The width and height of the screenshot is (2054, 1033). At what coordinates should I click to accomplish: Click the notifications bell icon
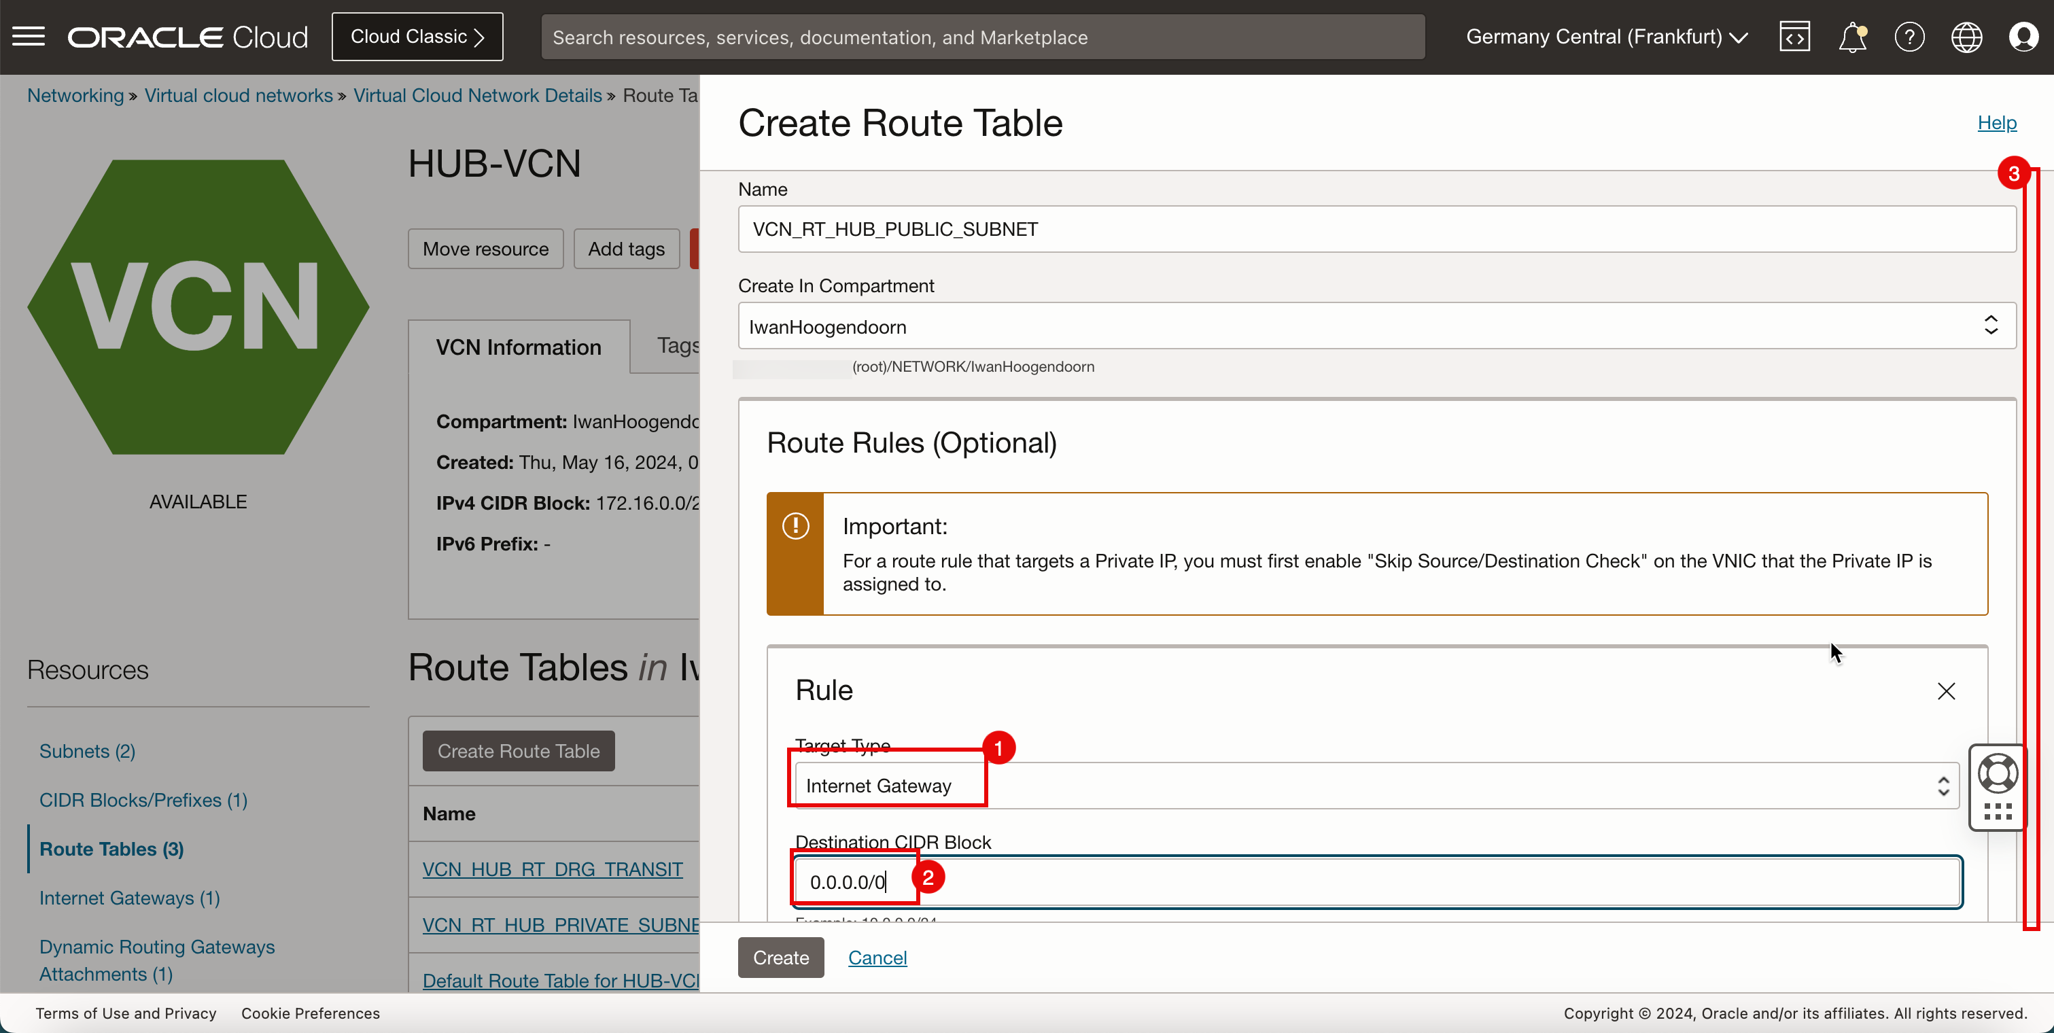pyautogui.click(x=1852, y=37)
